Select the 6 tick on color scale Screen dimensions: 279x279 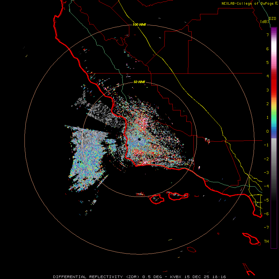pyautogui.click(x=268, y=49)
